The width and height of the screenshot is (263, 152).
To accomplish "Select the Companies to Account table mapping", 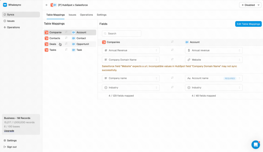I will point(70,32).
